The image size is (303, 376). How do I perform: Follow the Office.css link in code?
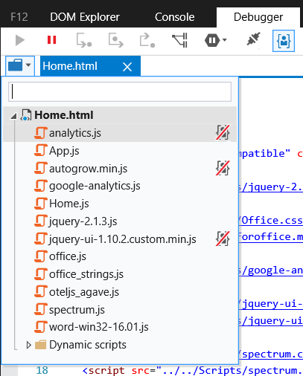(271, 221)
